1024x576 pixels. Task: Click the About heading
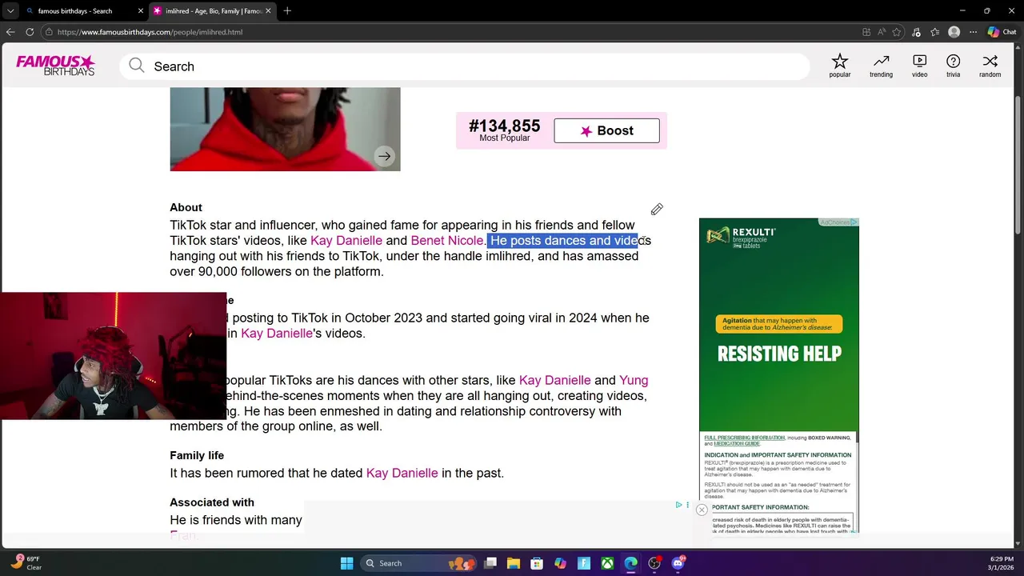pos(186,207)
